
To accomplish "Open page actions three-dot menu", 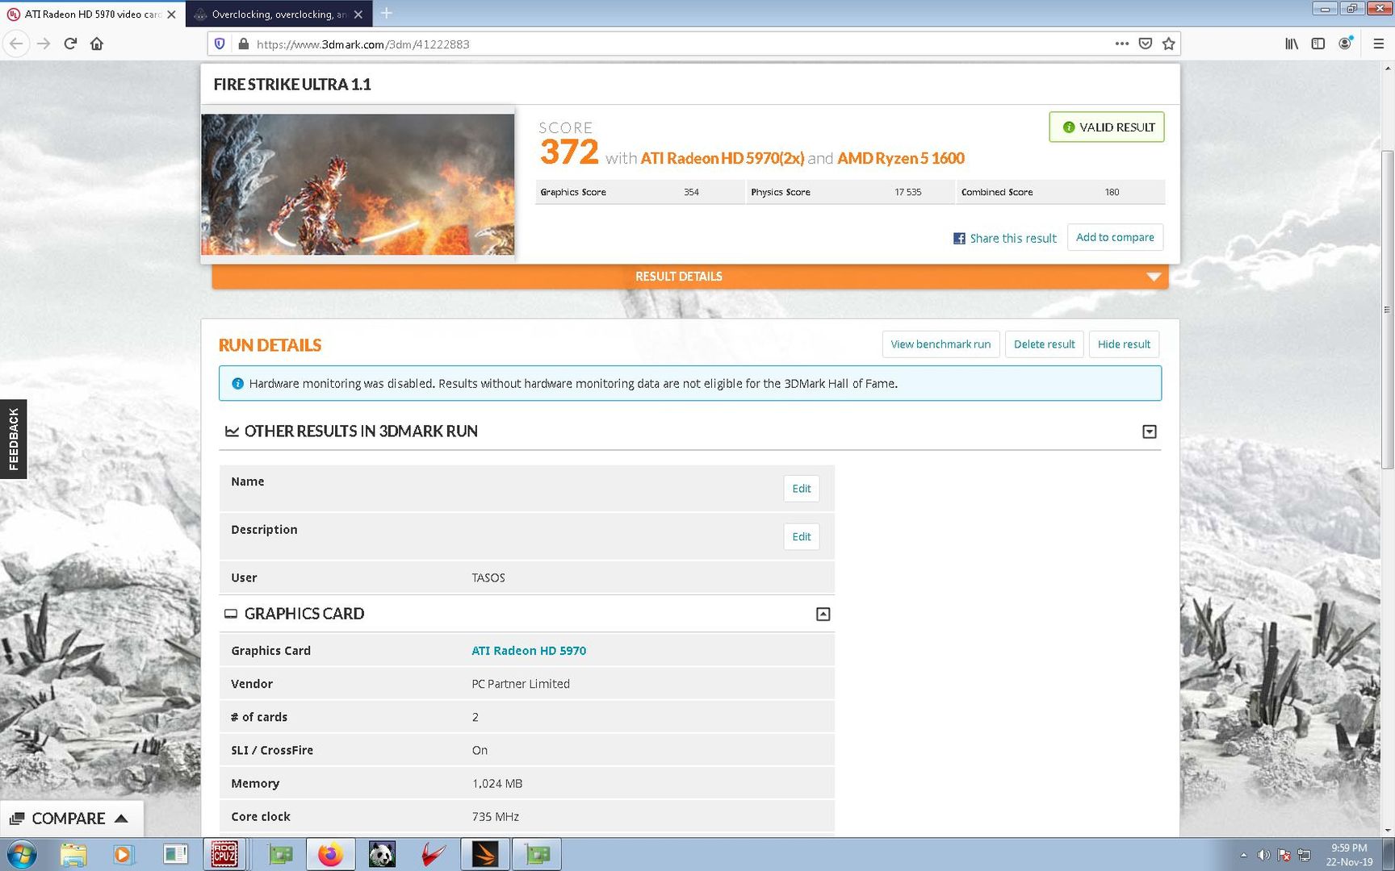I will tap(1121, 44).
